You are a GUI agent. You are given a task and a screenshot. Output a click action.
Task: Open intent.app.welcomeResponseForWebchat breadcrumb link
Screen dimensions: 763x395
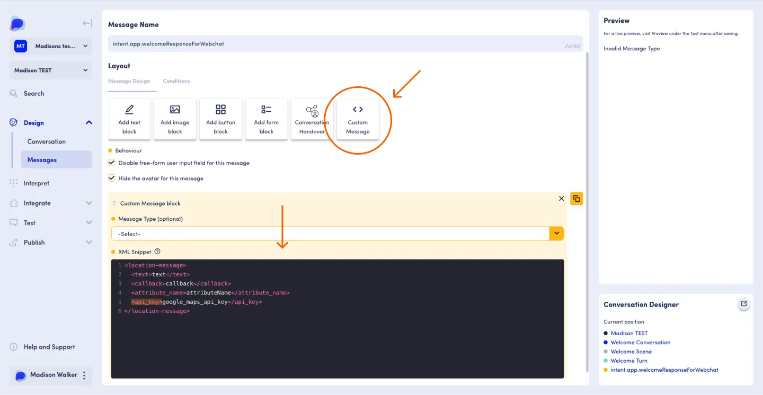coord(664,370)
